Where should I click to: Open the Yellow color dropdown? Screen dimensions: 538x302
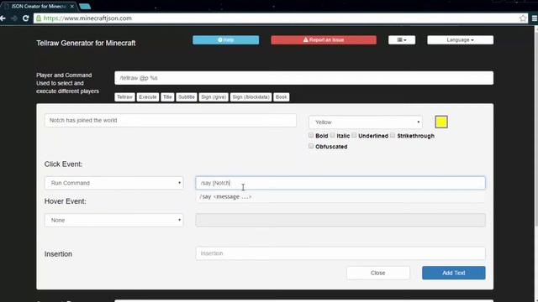(x=366, y=122)
